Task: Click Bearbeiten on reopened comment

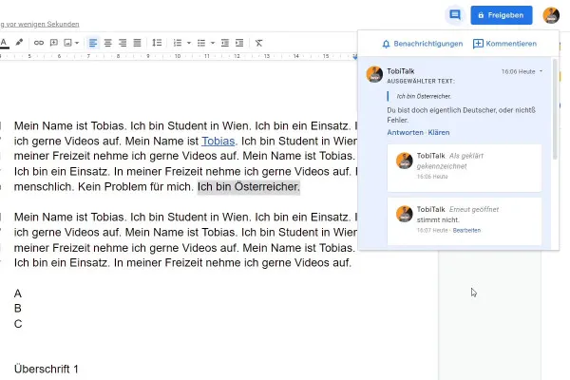Action: [466, 230]
